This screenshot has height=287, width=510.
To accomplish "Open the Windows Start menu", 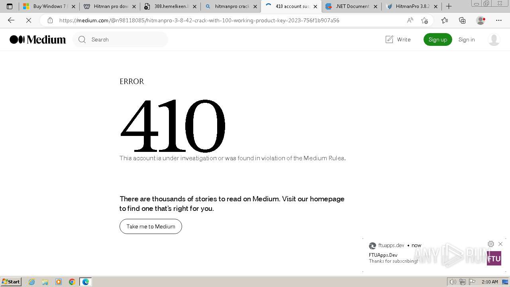I will 11,282.
